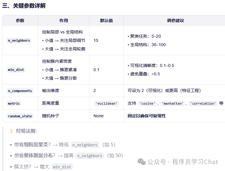Click the heading '三、关键参数详解'
The height and width of the screenshot is (171, 225).
pos(24,6)
